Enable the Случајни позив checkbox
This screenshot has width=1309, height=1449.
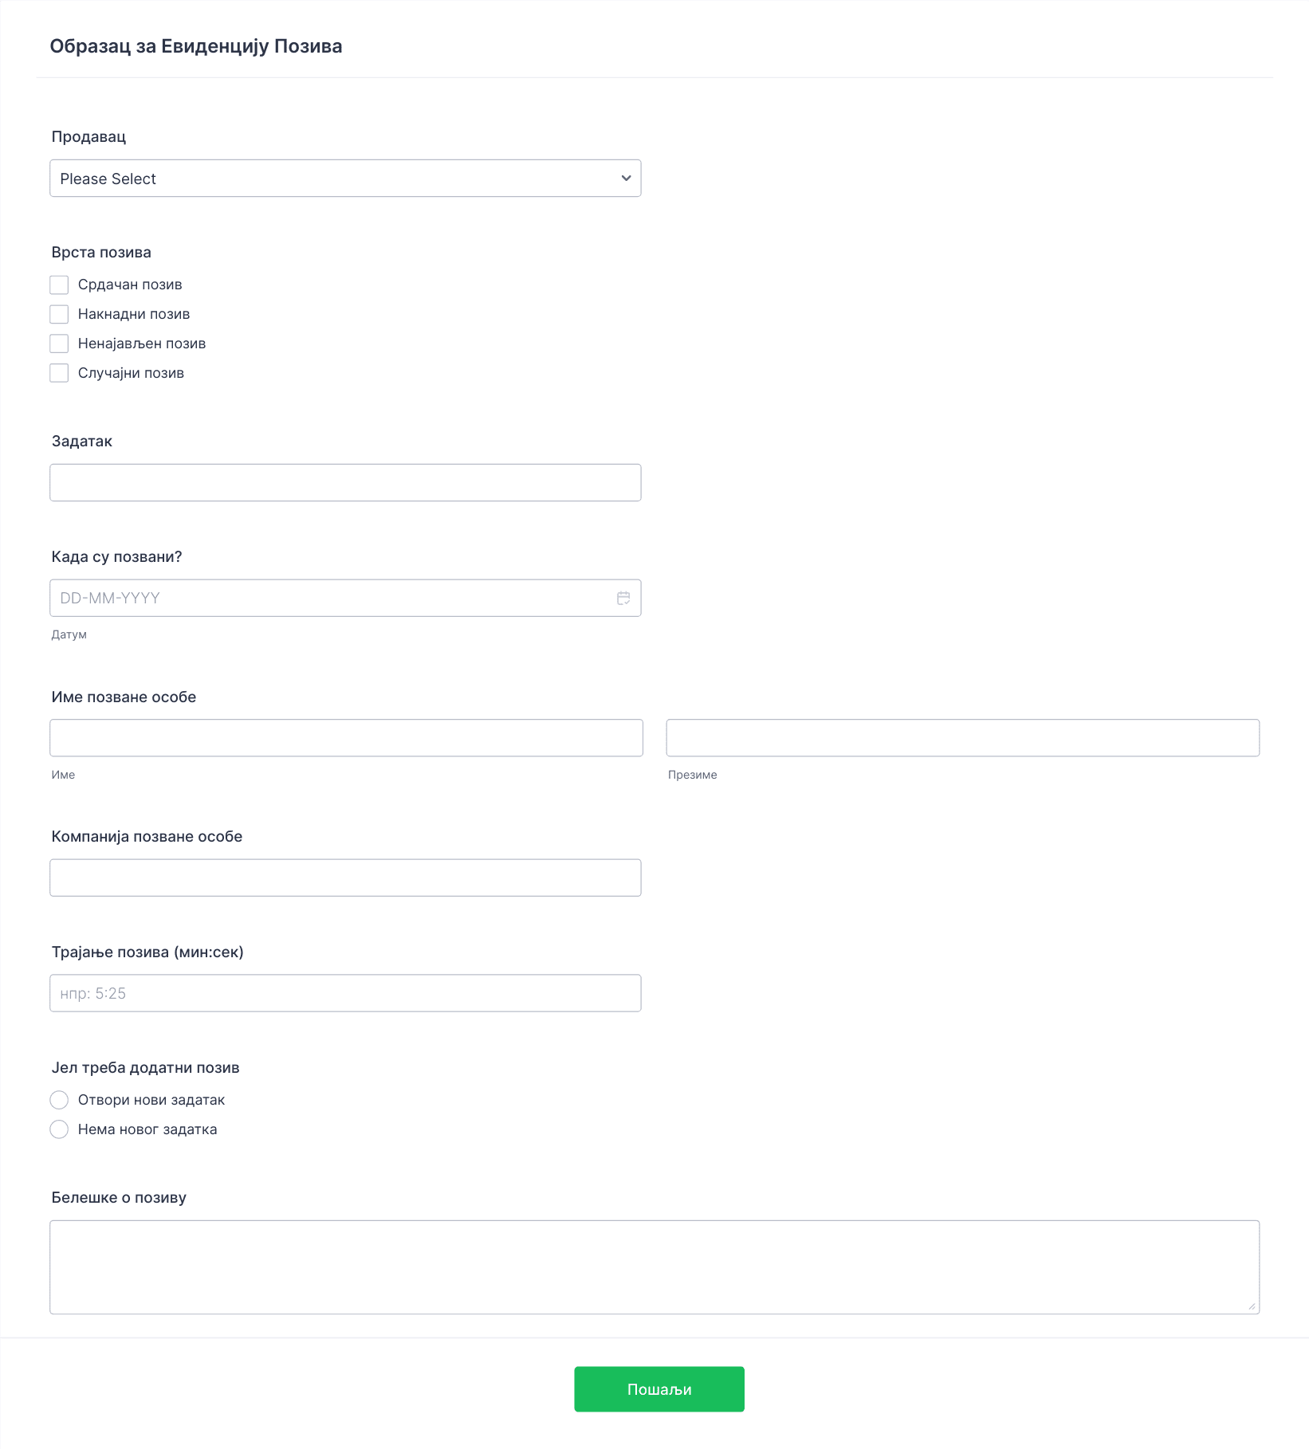coord(59,373)
